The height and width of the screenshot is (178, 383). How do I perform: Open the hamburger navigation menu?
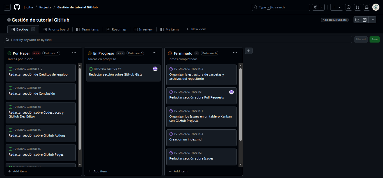(x=7, y=7)
